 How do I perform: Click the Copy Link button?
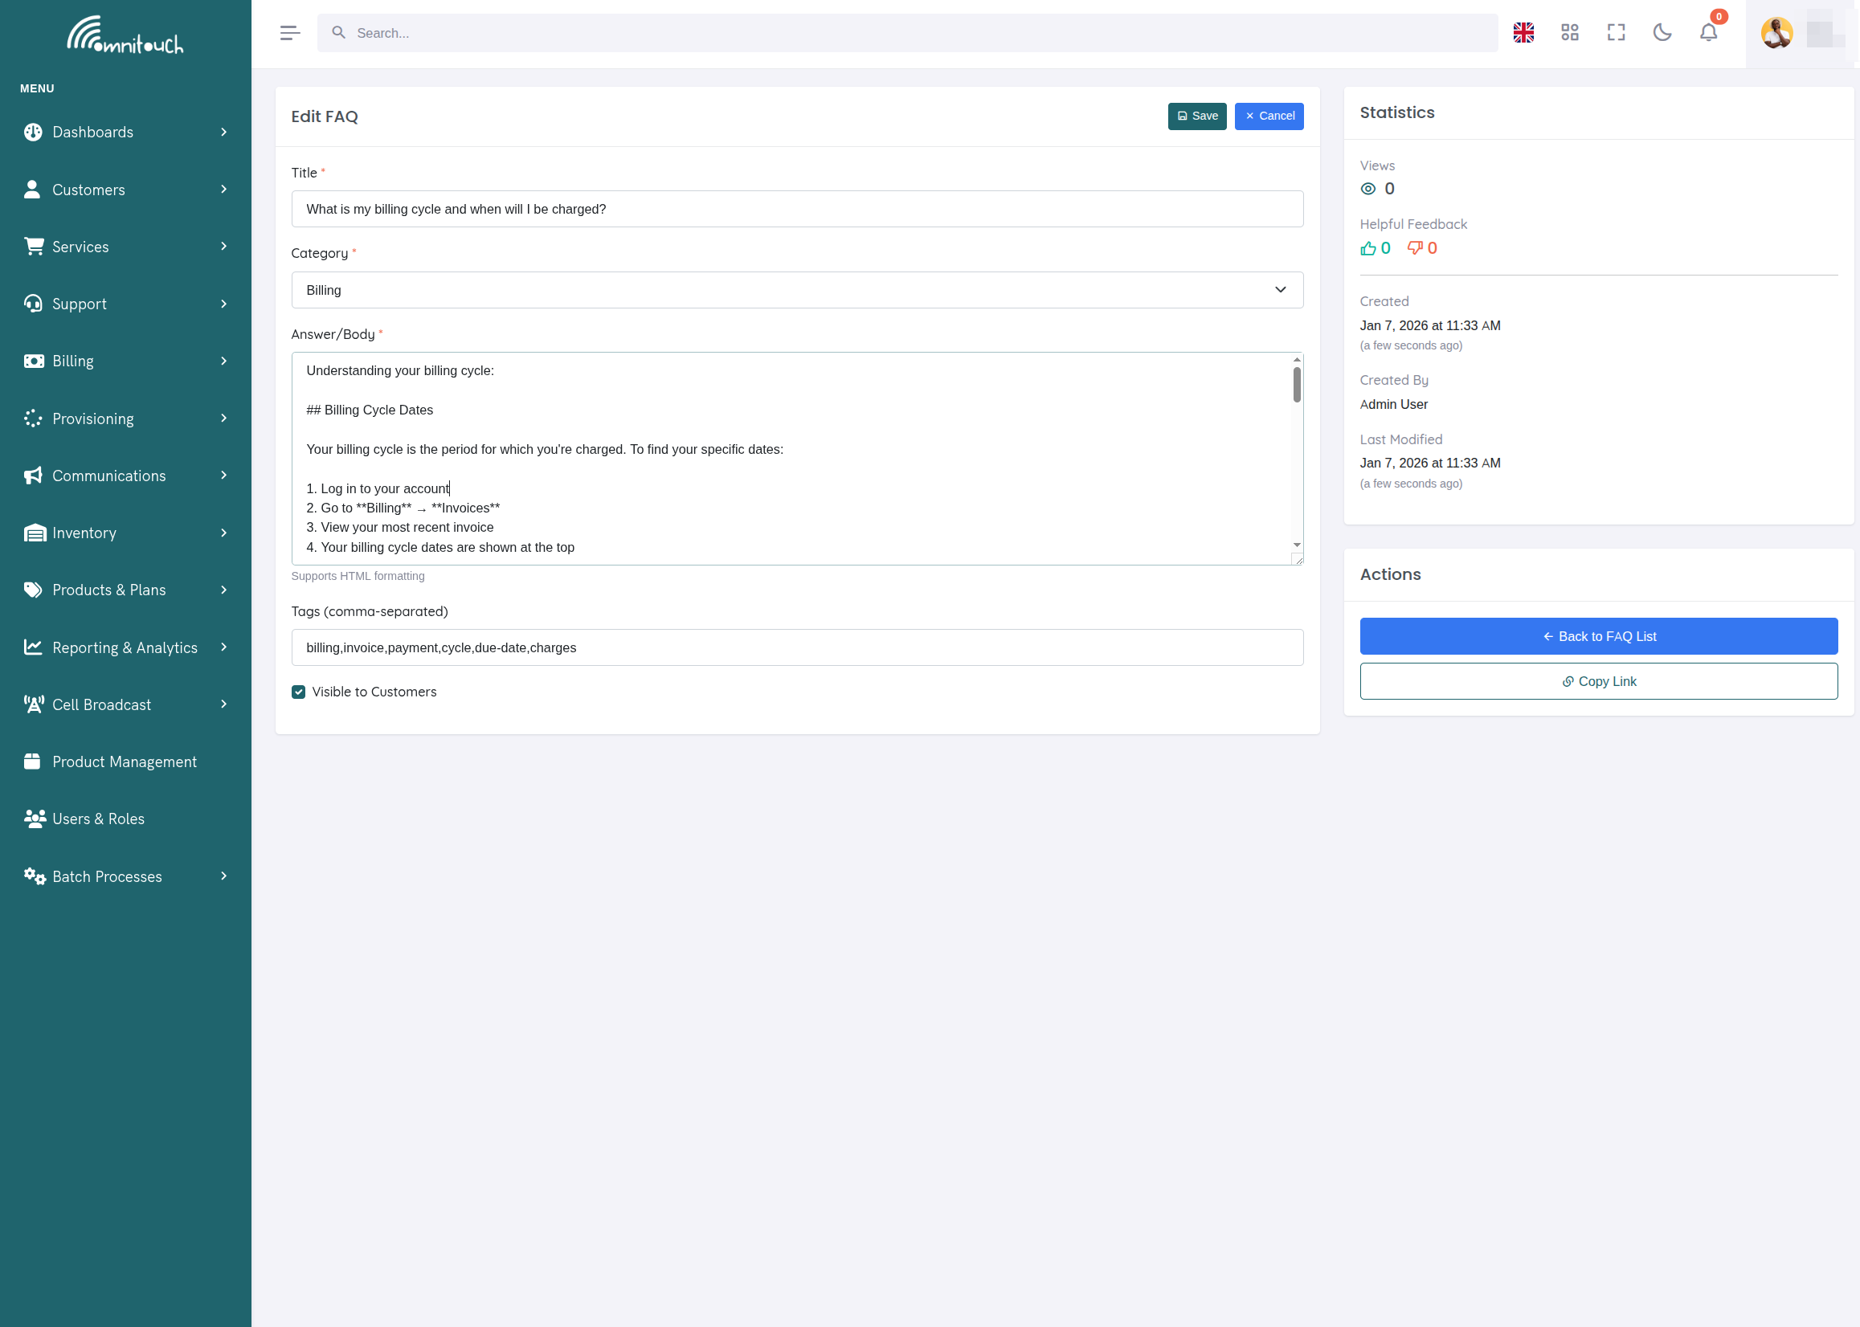[1599, 680]
